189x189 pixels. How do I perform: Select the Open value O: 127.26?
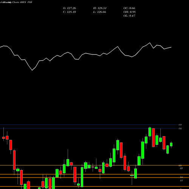[70, 8]
